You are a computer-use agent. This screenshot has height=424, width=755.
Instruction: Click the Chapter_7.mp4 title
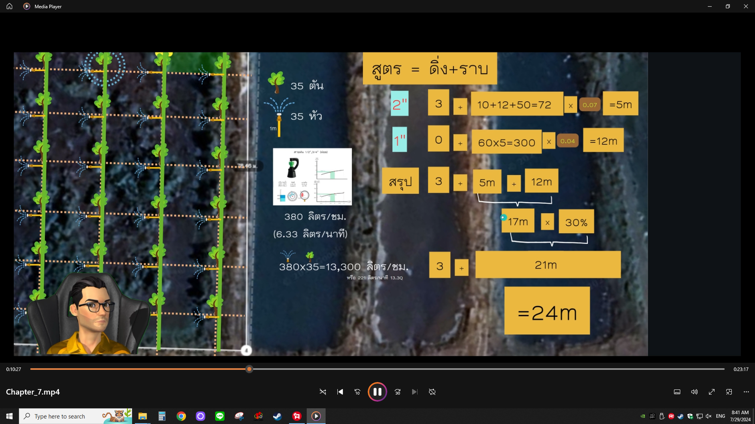33,392
